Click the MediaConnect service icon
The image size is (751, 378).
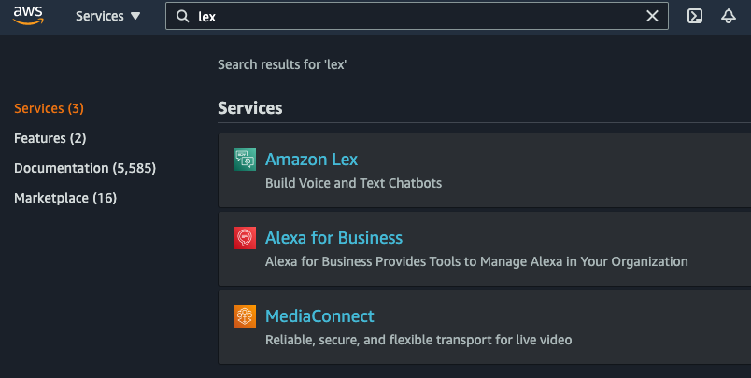[245, 316]
